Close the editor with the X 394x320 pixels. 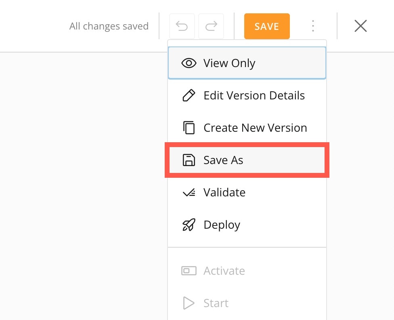pyautogui.click(x=360, y=26)
